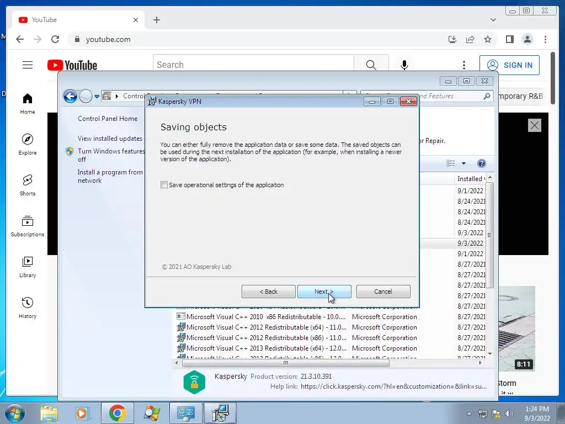Click the YouTube search magnifier button
The width and height of the screenshot is (565, 424).
tap(371, 65)
